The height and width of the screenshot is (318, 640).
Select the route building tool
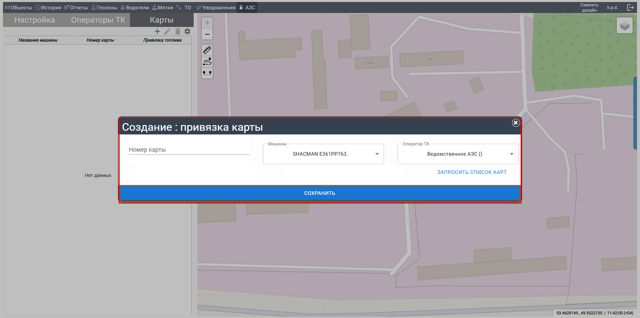[207, 62]
